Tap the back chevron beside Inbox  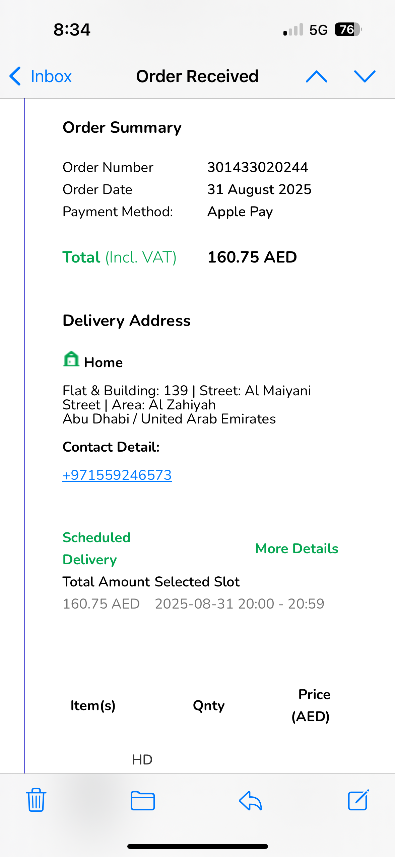coord(15,76)
